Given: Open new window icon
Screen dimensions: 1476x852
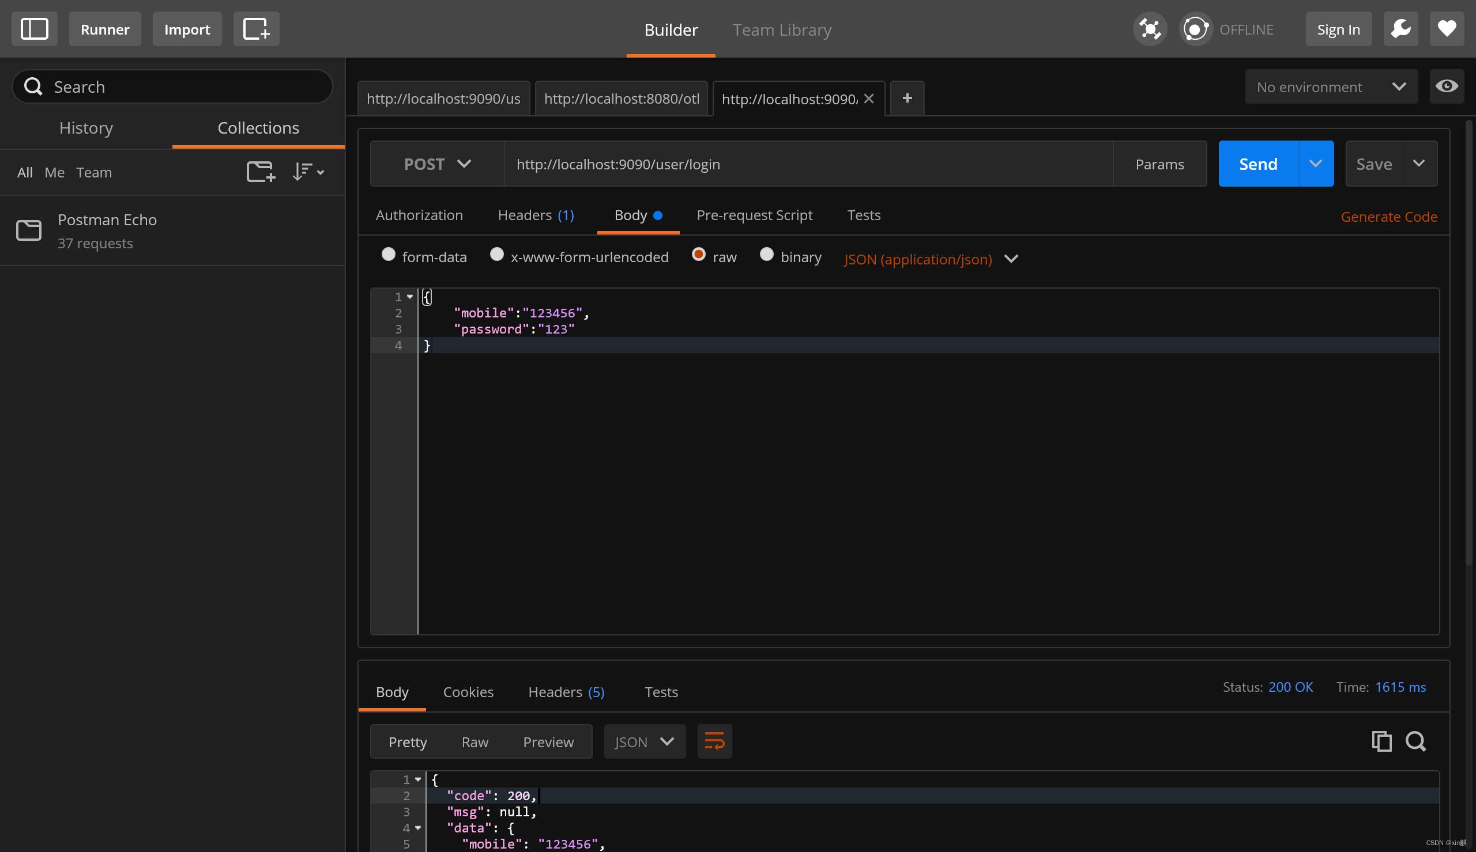Looking at the screenshot, I should click(256, 29).
